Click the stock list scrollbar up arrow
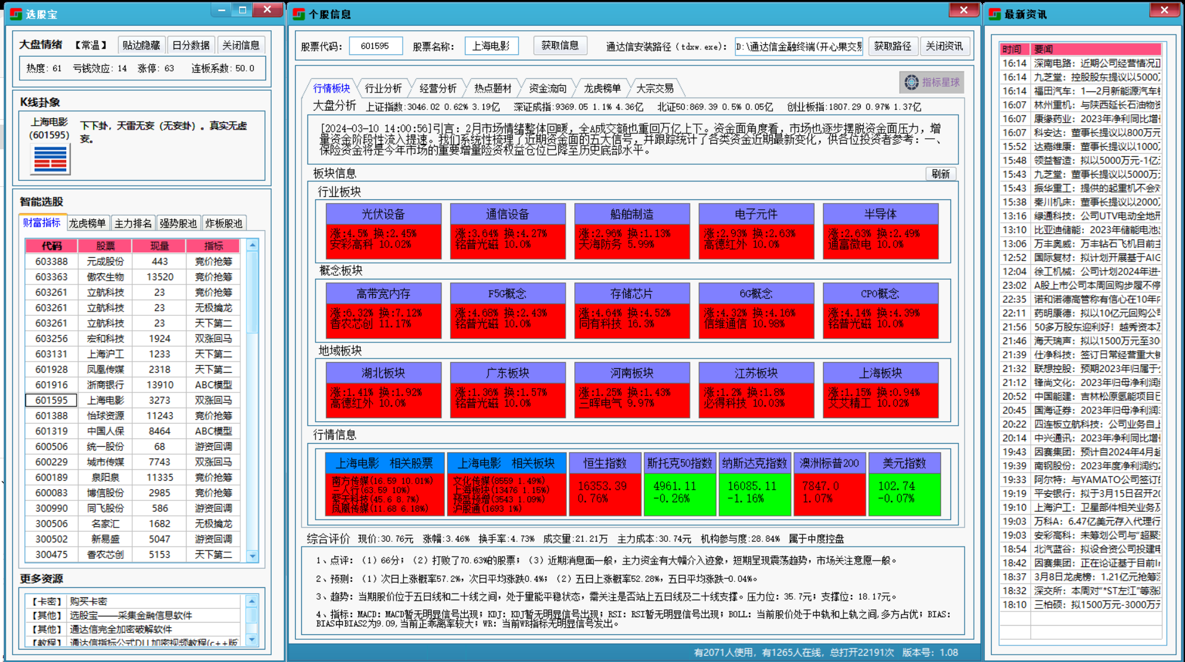The width and height of the screenshot is (1185, 662). (x=252, y=245)
